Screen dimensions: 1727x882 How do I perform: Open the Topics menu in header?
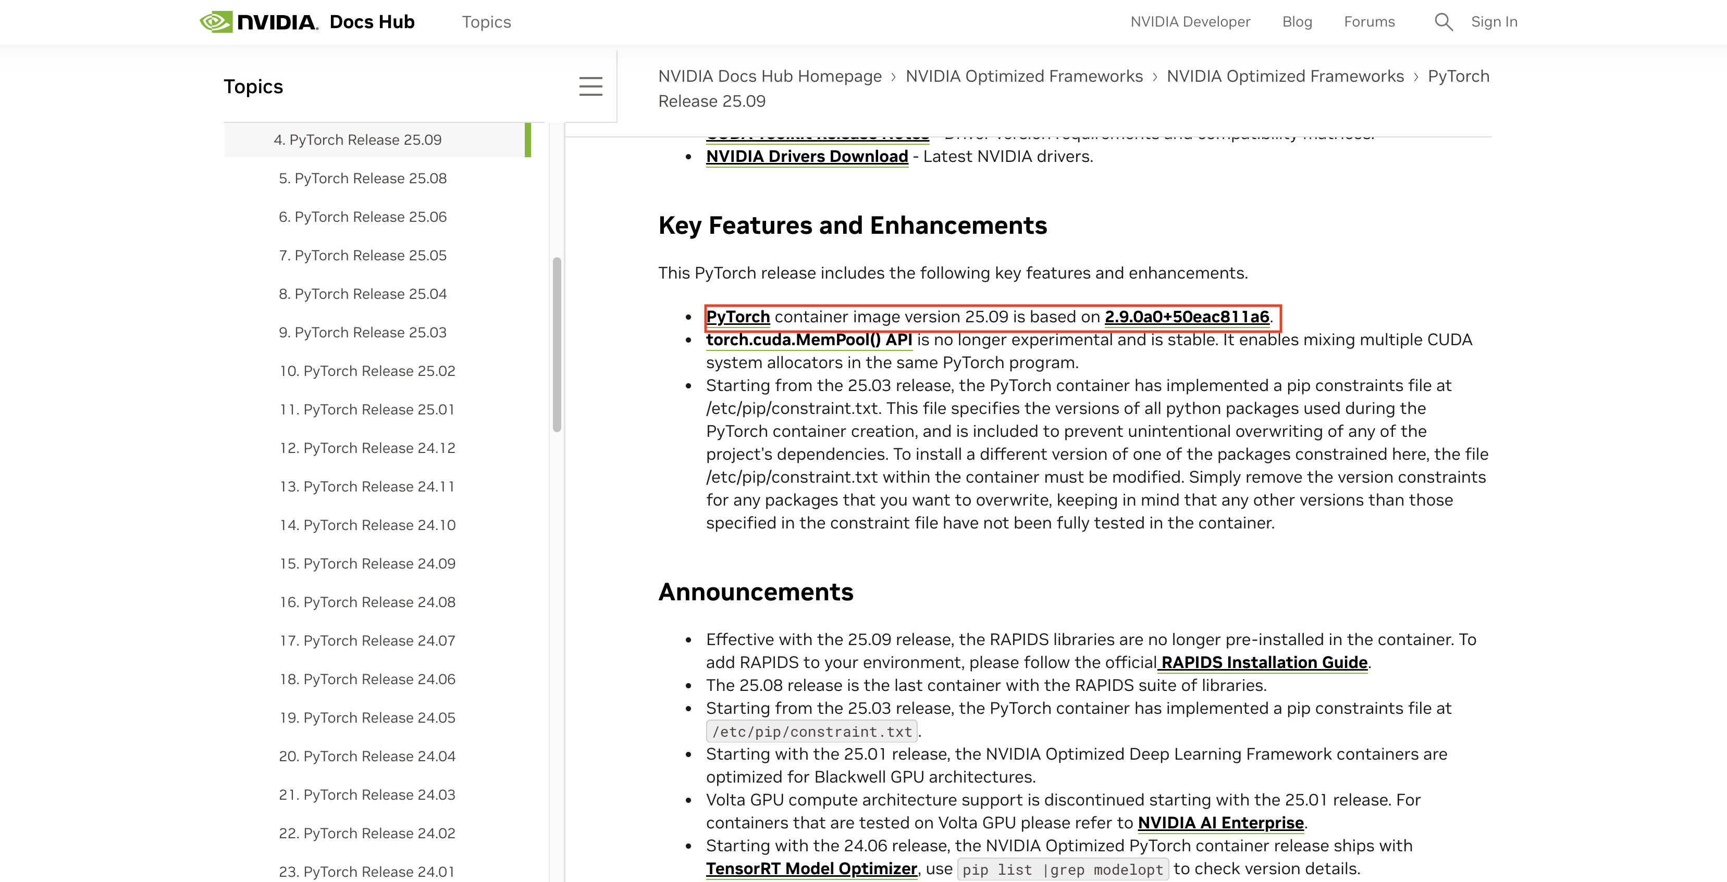pos(486,22)
